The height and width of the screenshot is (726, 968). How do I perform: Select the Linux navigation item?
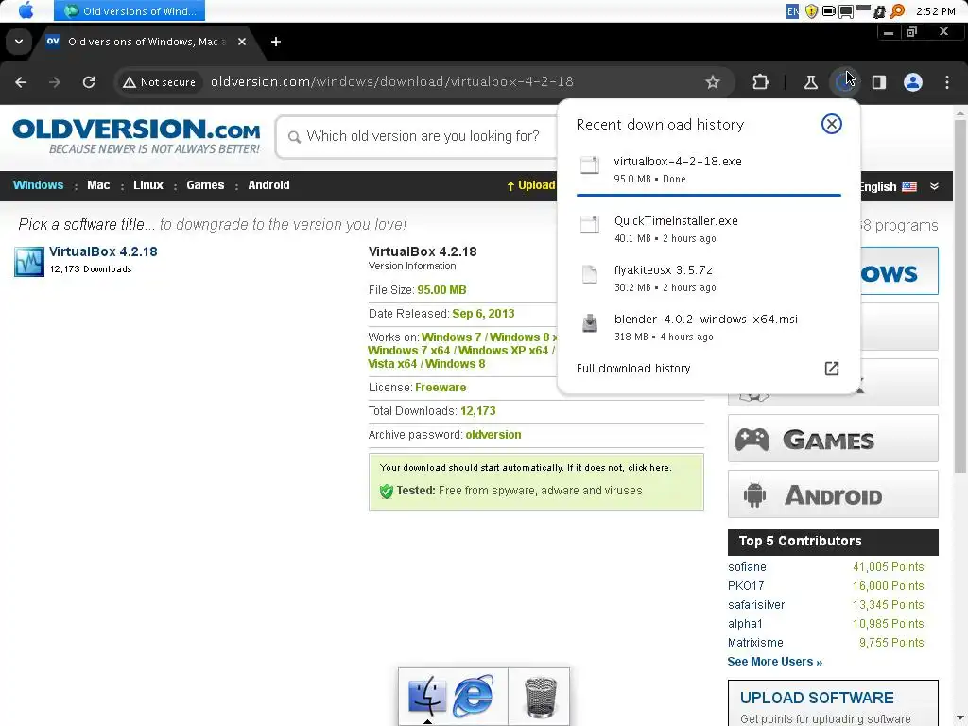point(148,185)
